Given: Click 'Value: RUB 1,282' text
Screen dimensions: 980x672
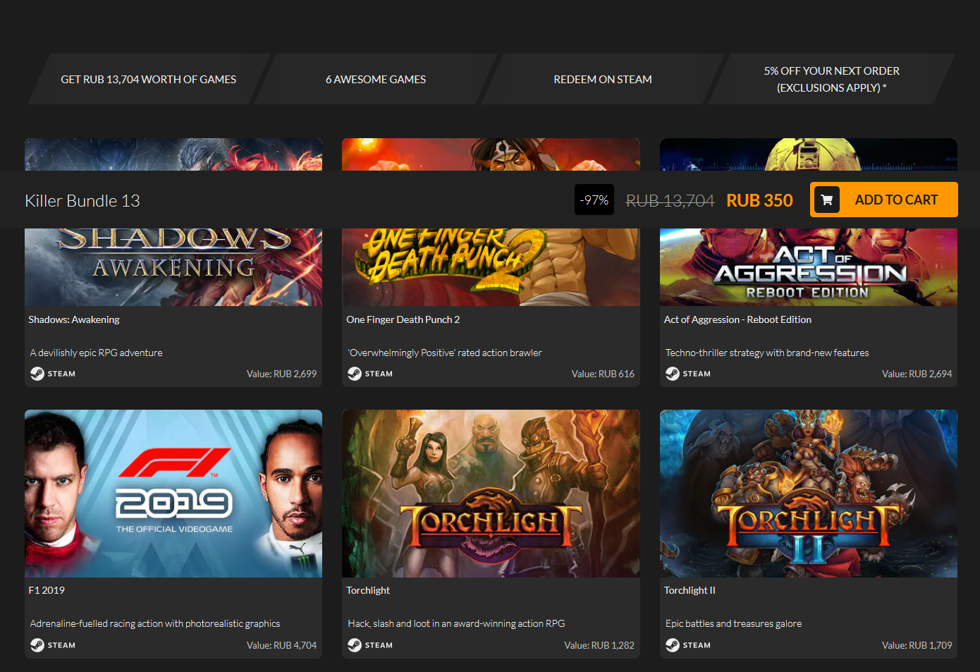Looking at the screenshot, I should click(599, 645).
